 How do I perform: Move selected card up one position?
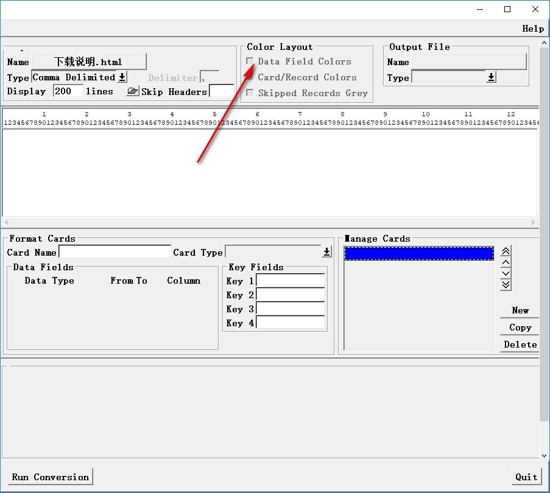506,263
